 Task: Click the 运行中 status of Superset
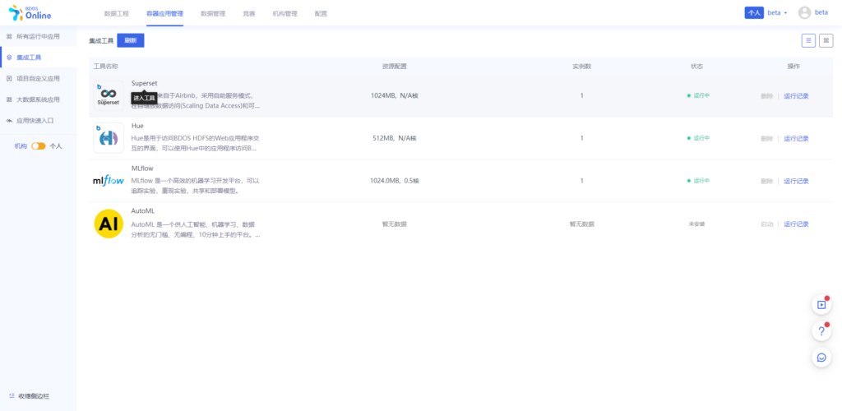[x=698, y=95]
